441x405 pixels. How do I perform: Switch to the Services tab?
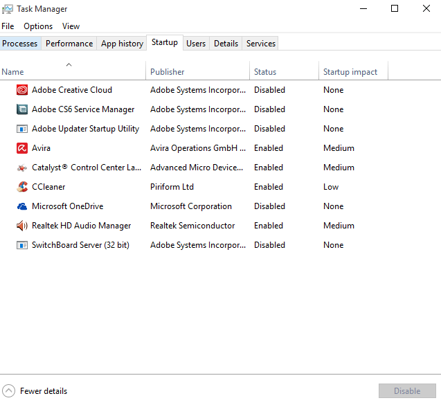261,44
